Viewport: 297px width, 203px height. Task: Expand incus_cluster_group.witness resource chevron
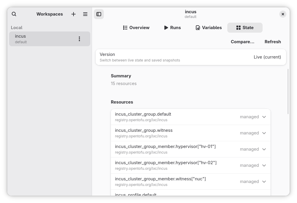[x=264, y=133]
